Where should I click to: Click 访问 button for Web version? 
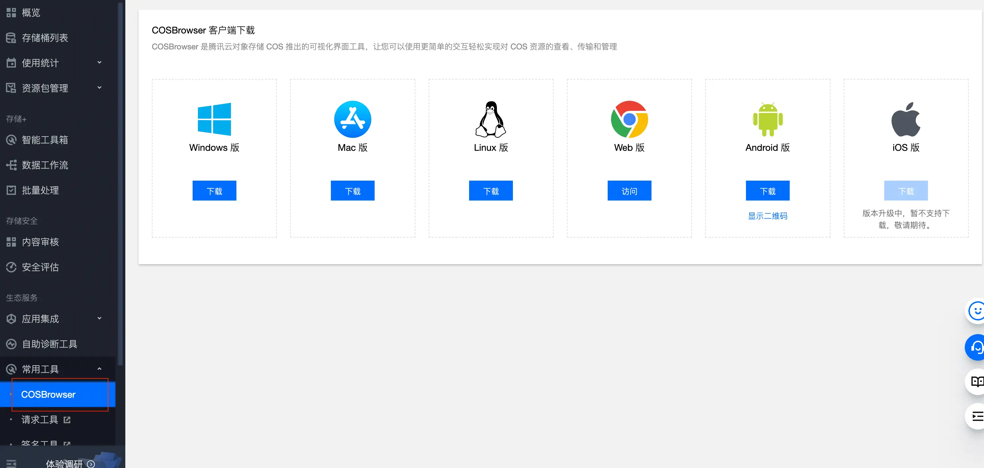point(629,191)
